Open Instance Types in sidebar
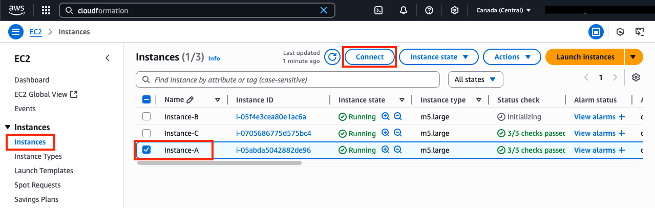Viewport: 655px width, 208px height. click(38, 156)
